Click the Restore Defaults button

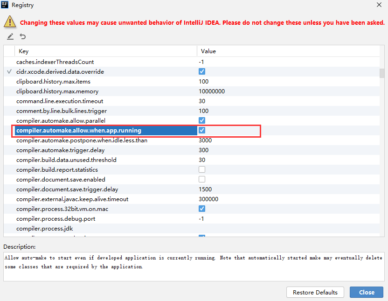pyautogui.click(x=315, y=292)
